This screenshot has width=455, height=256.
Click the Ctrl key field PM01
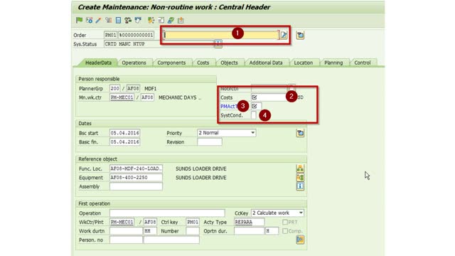[x=193, y=222]
